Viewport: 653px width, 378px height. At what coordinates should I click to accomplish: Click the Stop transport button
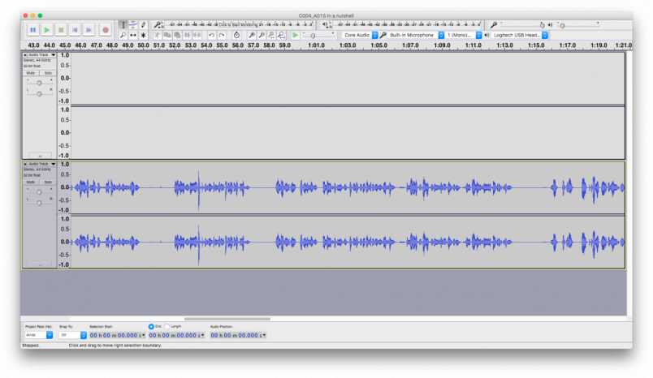tap(61, 30)
